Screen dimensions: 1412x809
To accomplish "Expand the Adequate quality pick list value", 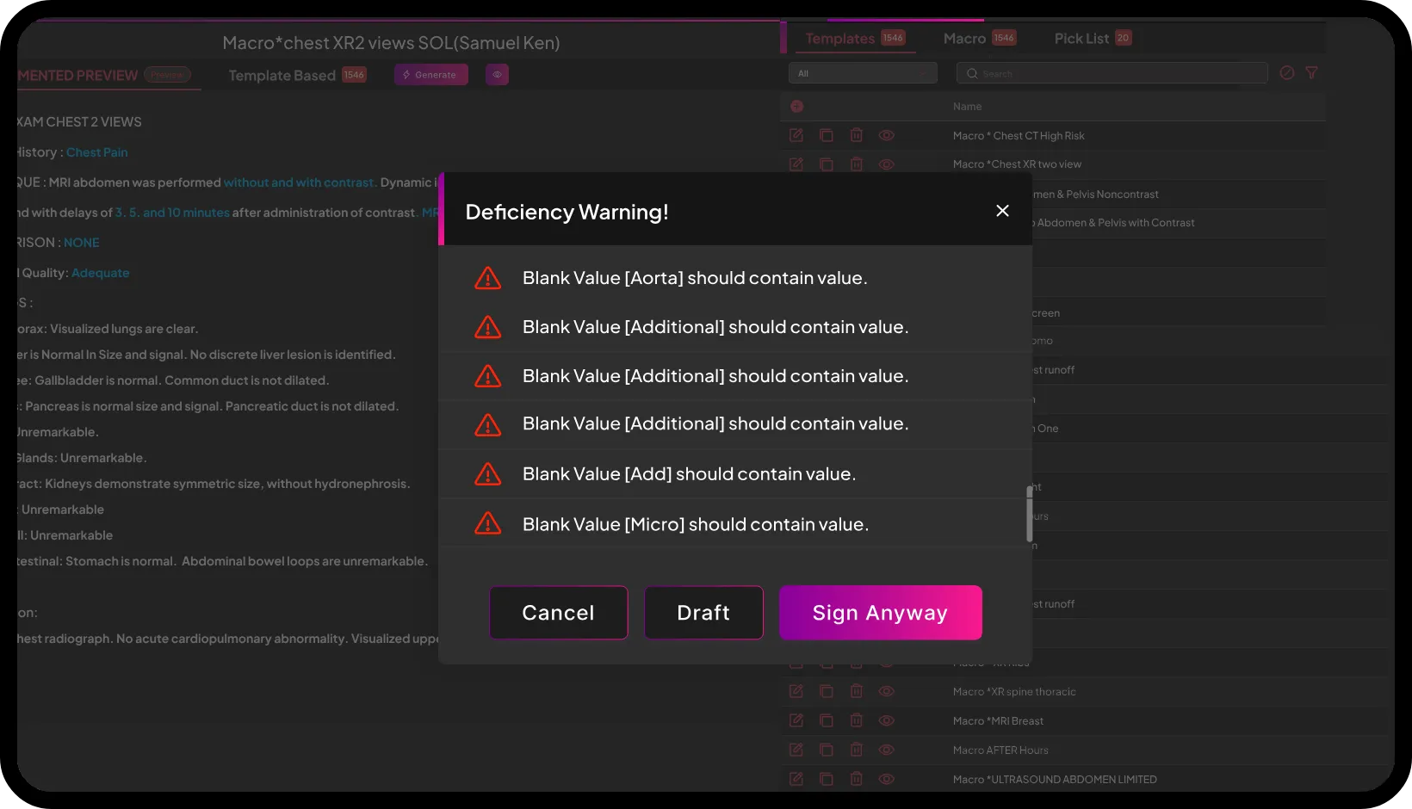I will [x=101, y=273].
